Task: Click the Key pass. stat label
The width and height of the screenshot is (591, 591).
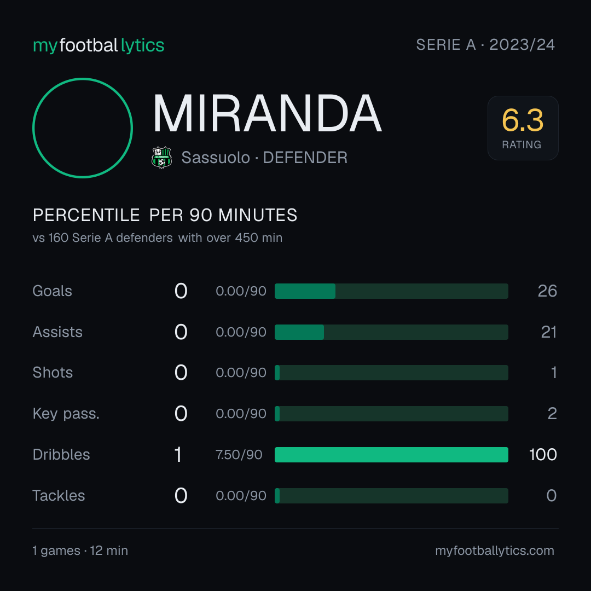Action: (66, 414)
